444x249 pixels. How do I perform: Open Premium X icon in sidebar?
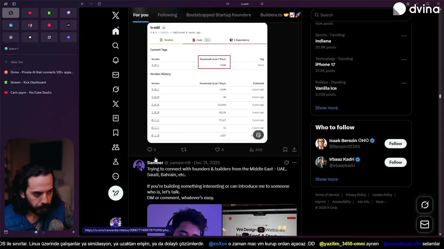click(x=116, y=104)
